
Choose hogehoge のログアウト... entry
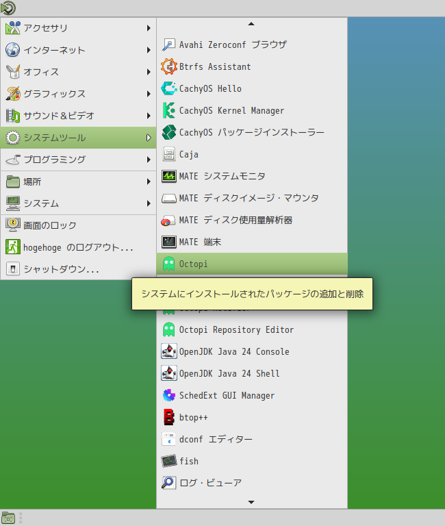pyautogui.click(x=79, y=247)
